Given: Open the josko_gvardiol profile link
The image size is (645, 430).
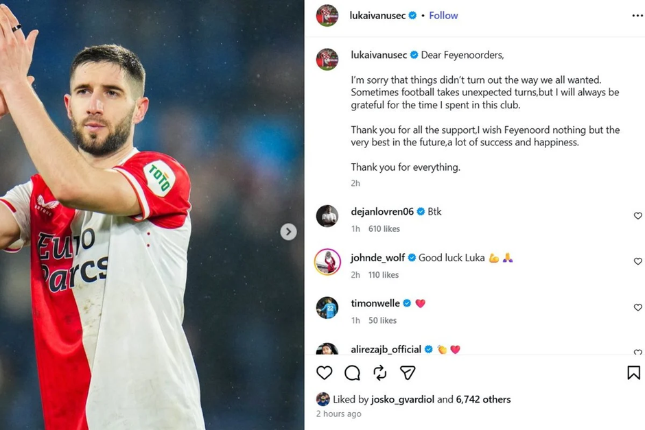Looking at the screenshot, I should tap(402, 399).
